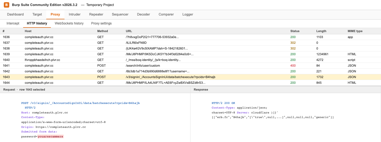This screenshot has width=381, height=142.
Task: Open Proxy settings sub-tab
Action: 101,23
